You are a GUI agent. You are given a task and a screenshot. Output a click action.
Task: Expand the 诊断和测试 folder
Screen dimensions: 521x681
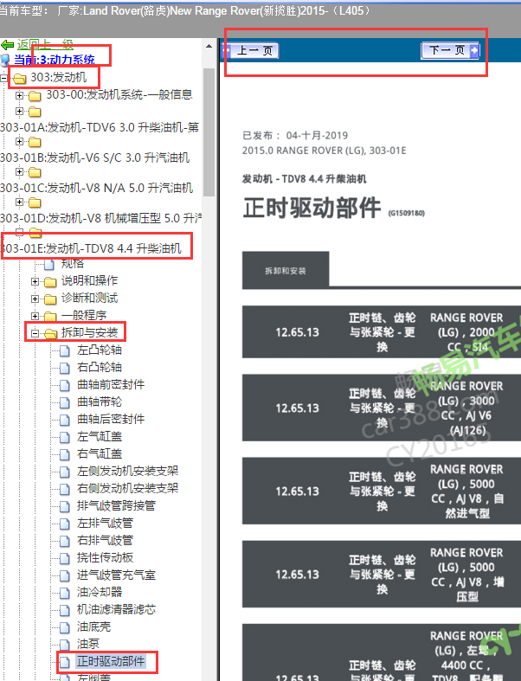(35, 299)
